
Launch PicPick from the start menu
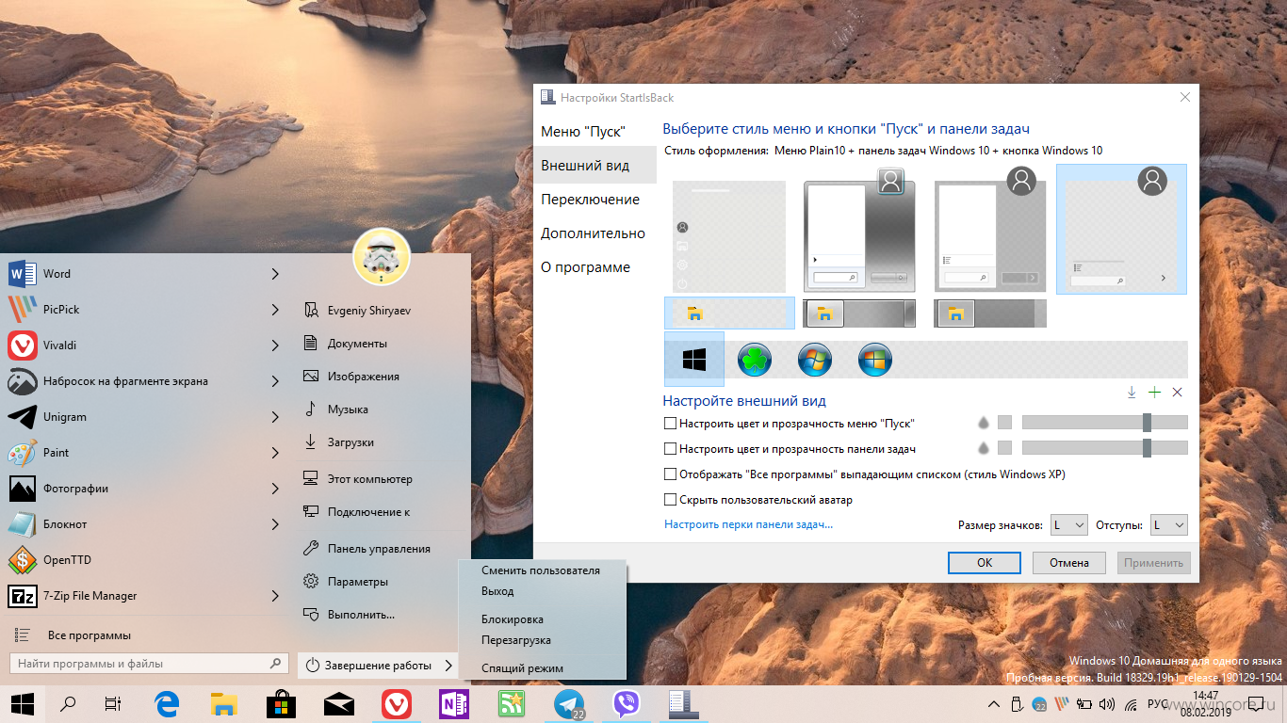144,310
